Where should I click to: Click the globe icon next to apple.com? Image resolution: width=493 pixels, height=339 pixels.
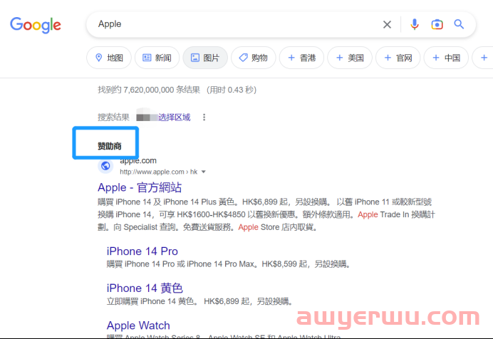click(105, 165)
